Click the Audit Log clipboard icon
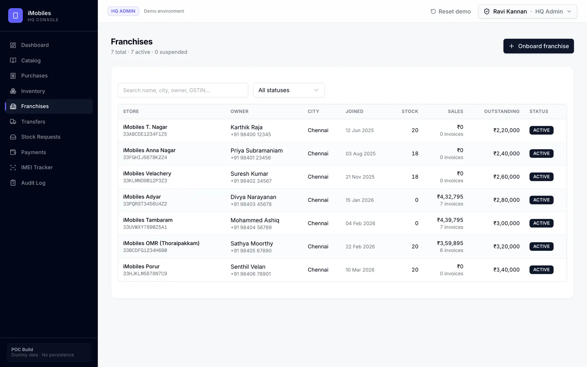The width and height of the screenshot is (587, 367). (x=13, y=183)
